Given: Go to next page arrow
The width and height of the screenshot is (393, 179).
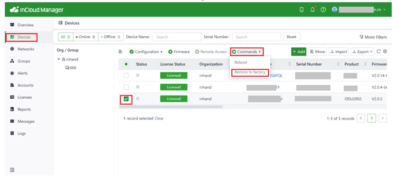Looking at the screenshot, I should (x=383, y=118).
